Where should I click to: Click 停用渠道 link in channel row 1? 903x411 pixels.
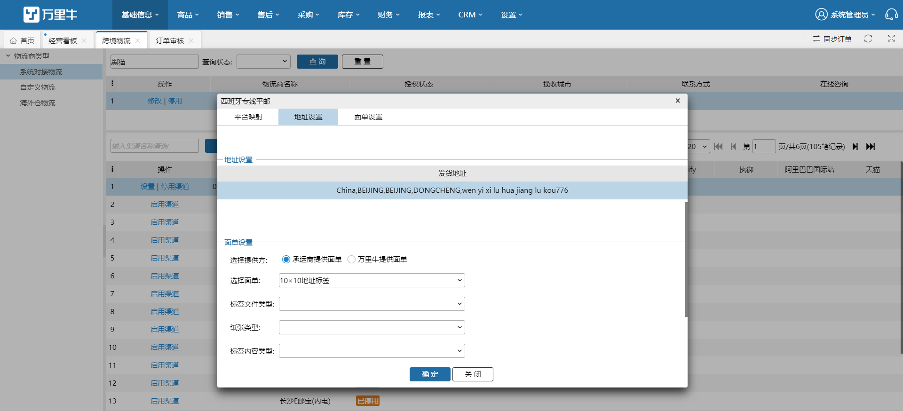coord(174,186)
